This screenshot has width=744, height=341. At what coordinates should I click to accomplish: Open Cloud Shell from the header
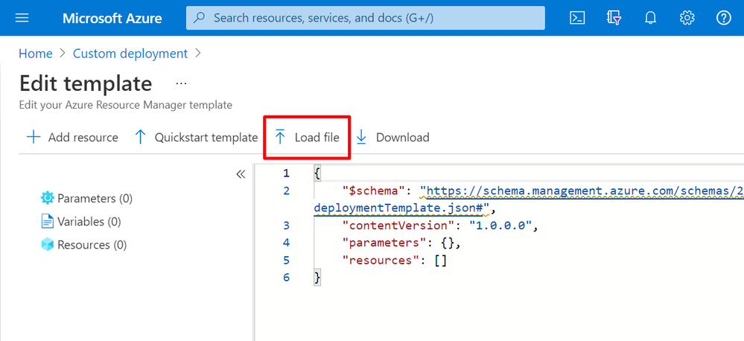tap(577, 18)
